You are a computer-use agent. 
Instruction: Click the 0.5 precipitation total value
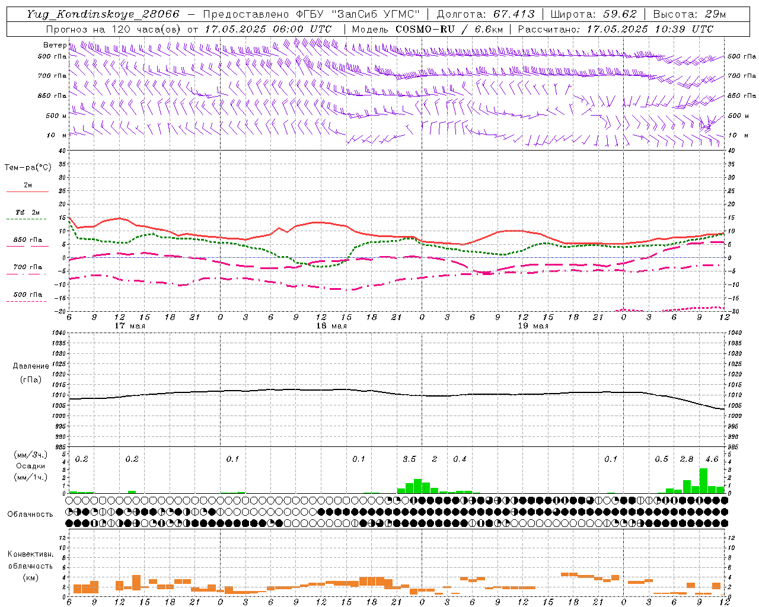(661, 459)
